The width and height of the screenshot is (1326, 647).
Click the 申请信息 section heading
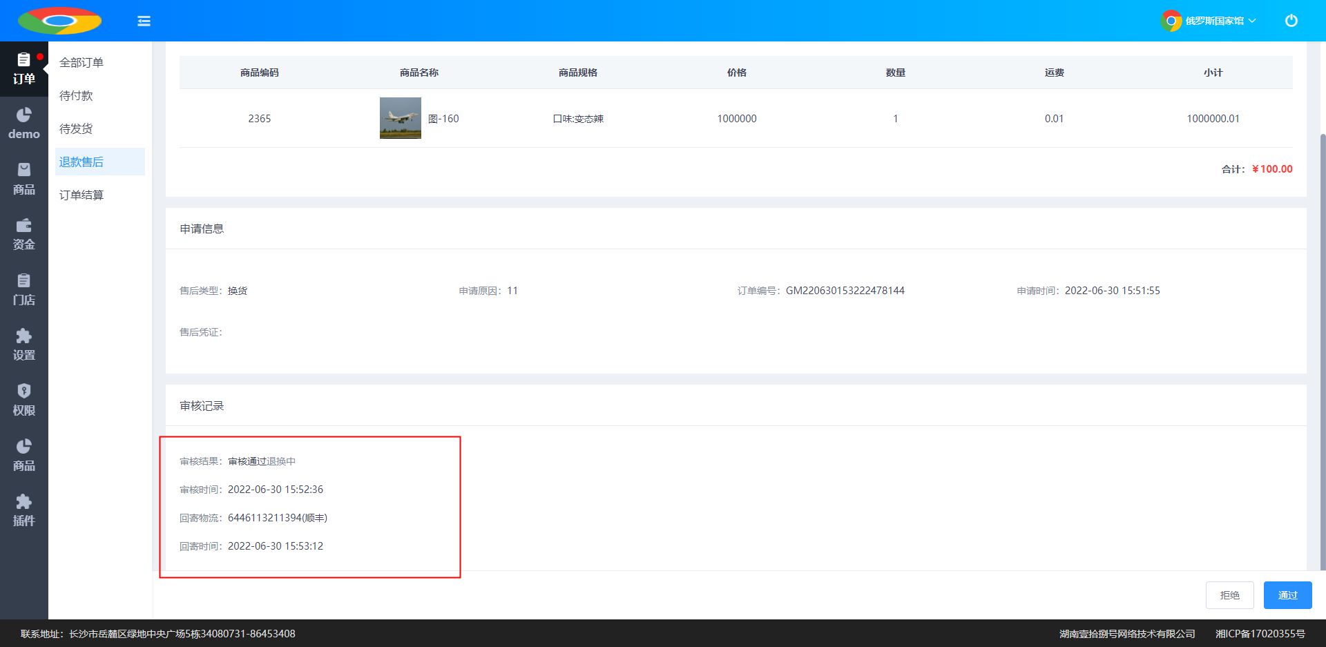[x=202, y=229]
